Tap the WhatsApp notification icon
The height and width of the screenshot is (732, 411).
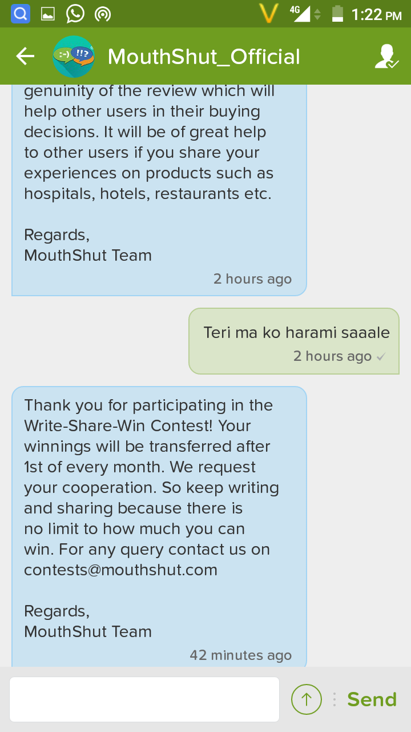(x=75, y=14)
